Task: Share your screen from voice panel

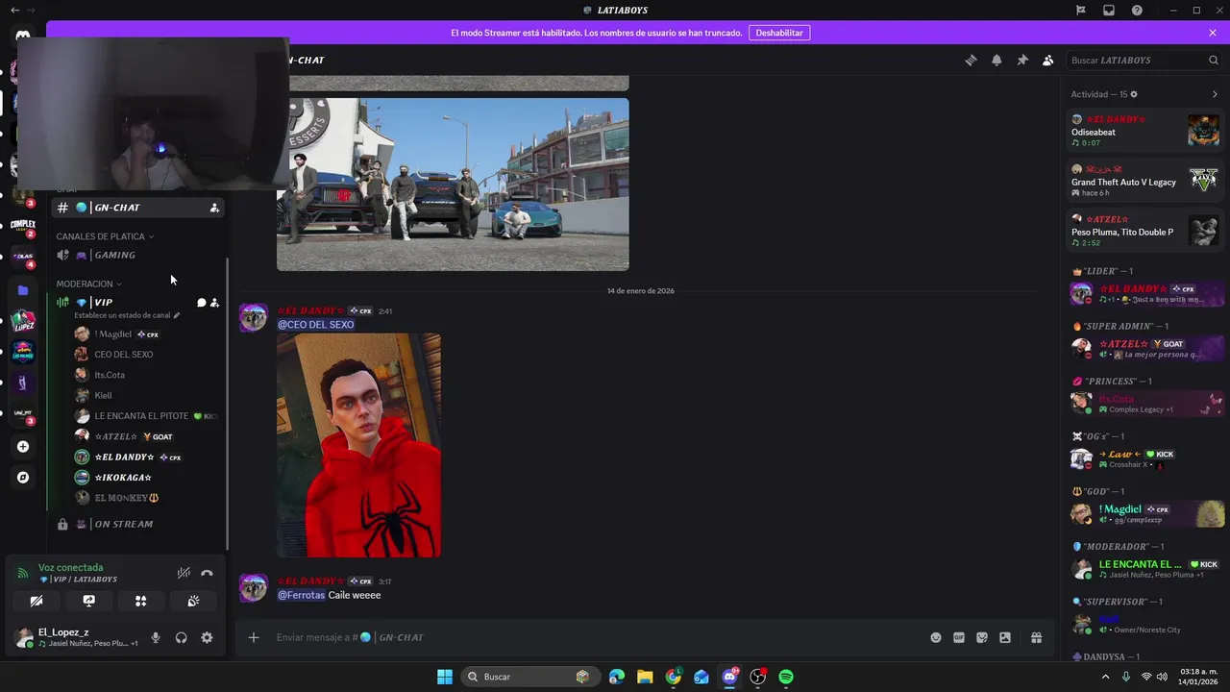Action: (x=88, y=601)
